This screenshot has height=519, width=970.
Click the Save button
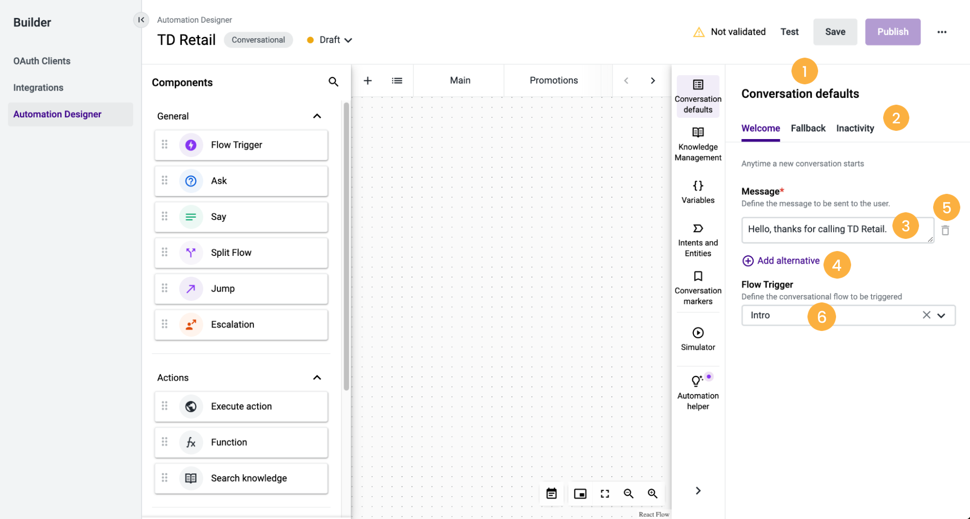(835, 32)
